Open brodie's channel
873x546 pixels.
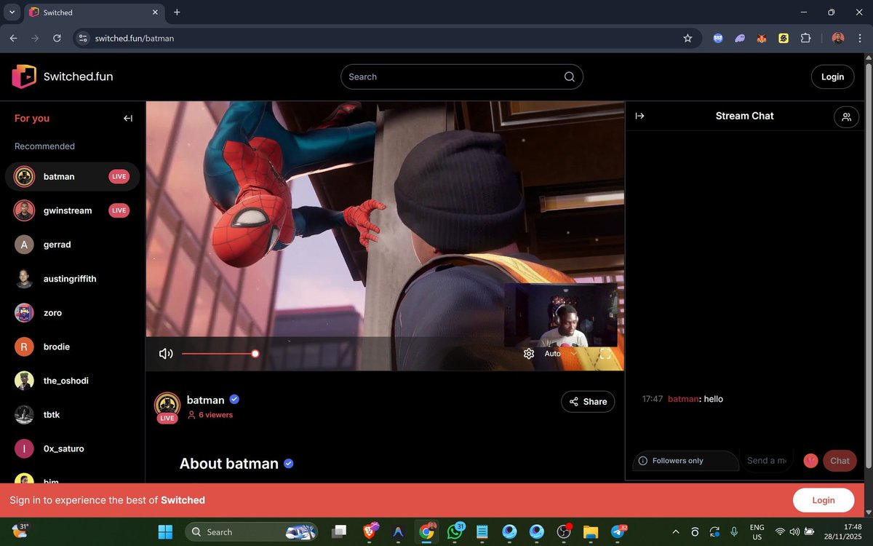click(x=72, y=347)
